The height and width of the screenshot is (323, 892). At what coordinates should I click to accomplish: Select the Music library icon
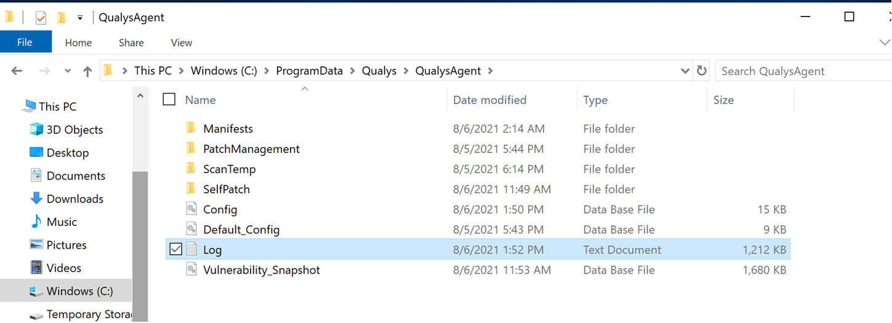36,222
